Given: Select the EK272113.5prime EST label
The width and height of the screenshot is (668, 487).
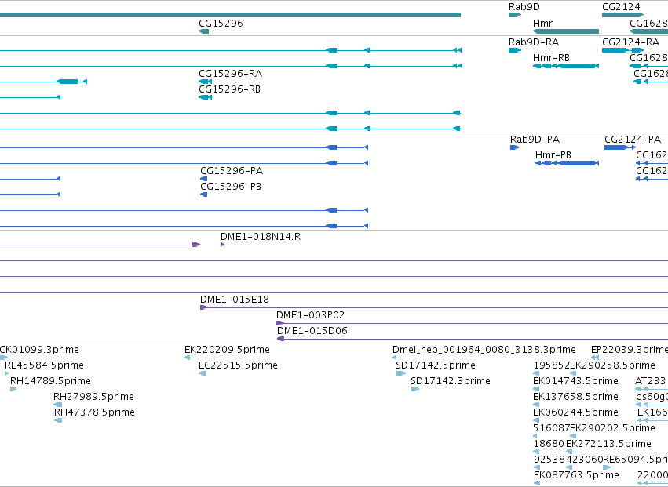Looking at the screenshot, I should point(608,444).
